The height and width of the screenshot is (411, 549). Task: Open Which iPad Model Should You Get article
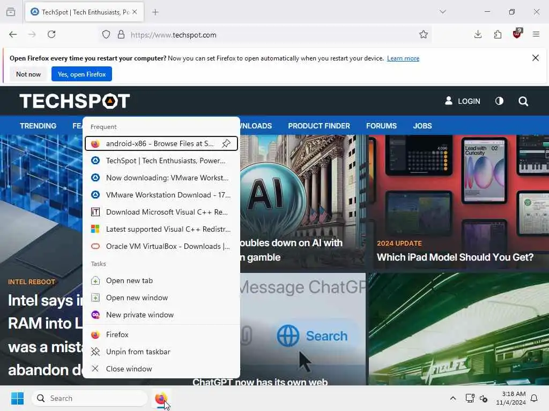click(x=455, y=257)
